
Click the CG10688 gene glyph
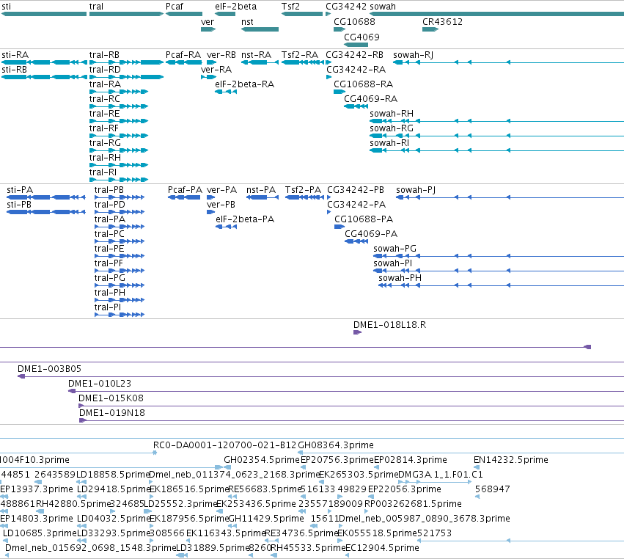pos(339,29)
